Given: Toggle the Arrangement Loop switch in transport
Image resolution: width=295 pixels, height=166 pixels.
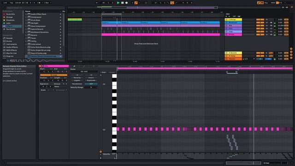Looking at the screenshot, I should pyautogui.click(x=172, y=3).
